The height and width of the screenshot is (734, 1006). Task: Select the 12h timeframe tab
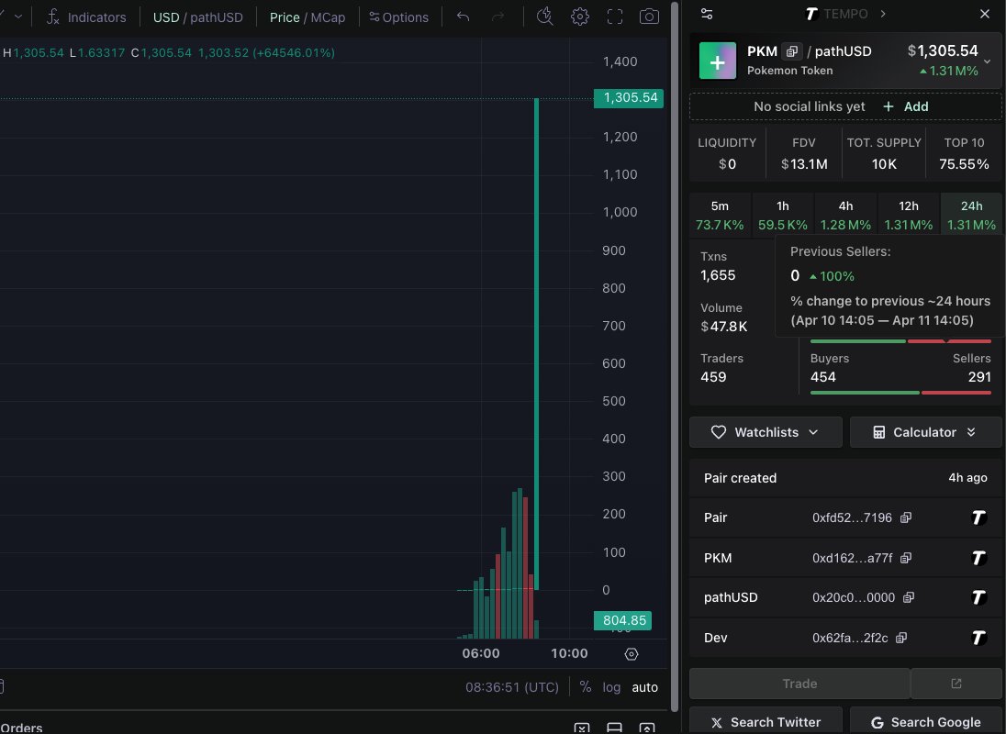(x=909, y=215)
